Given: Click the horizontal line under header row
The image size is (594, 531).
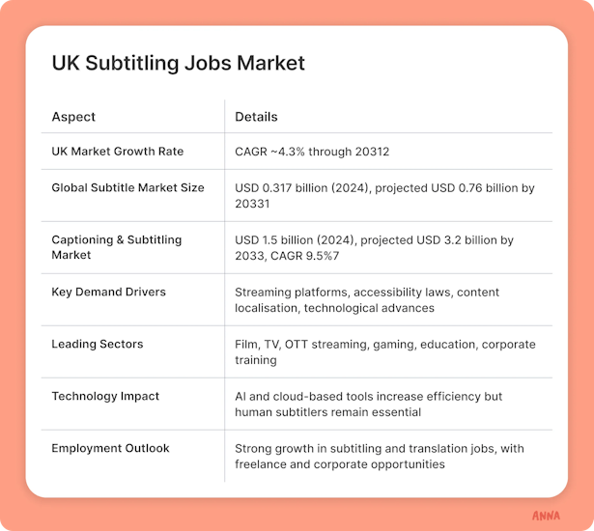Looking at the screenshot, I should (x=297, y=133).
